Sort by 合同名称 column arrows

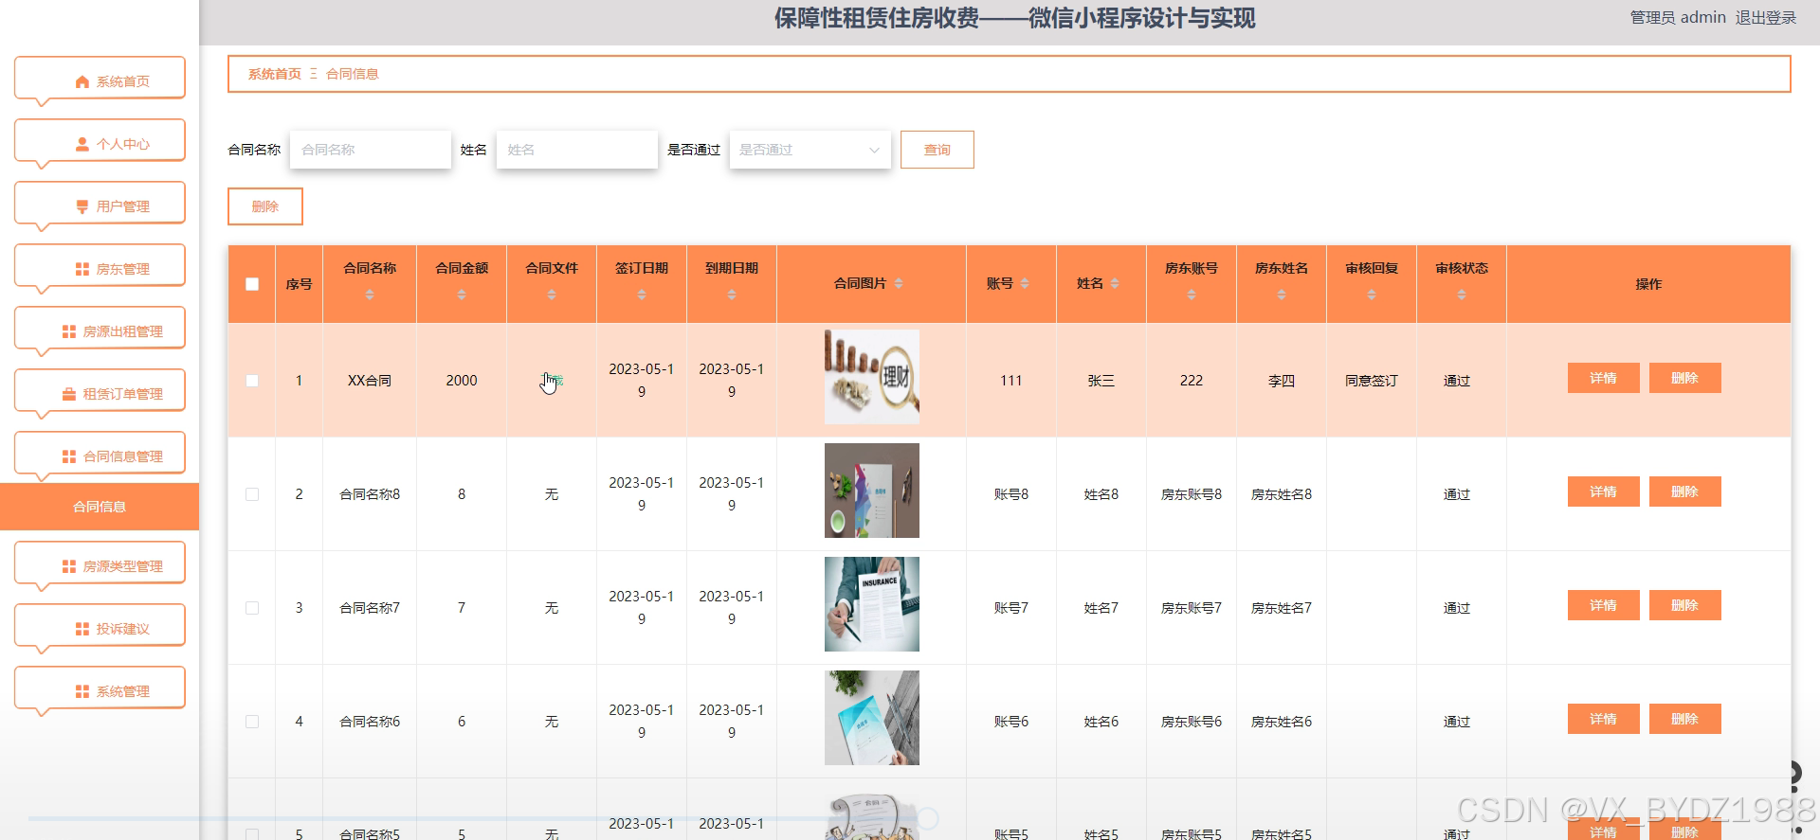370,295
